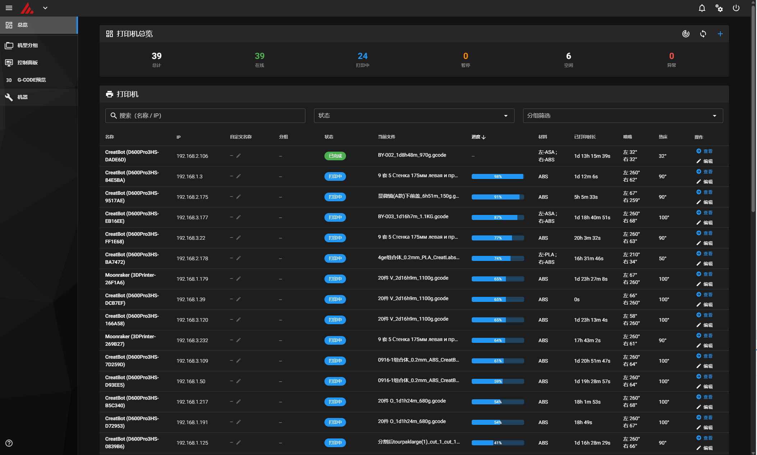Click the help question mark icon
The image size is (757, 455).
[x=9, y=443]
